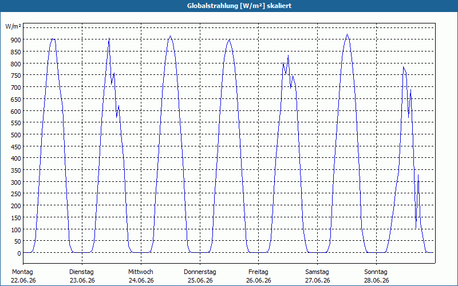Click the 900 value on y-axis
The image size is (458, 286).
(16, 39)
